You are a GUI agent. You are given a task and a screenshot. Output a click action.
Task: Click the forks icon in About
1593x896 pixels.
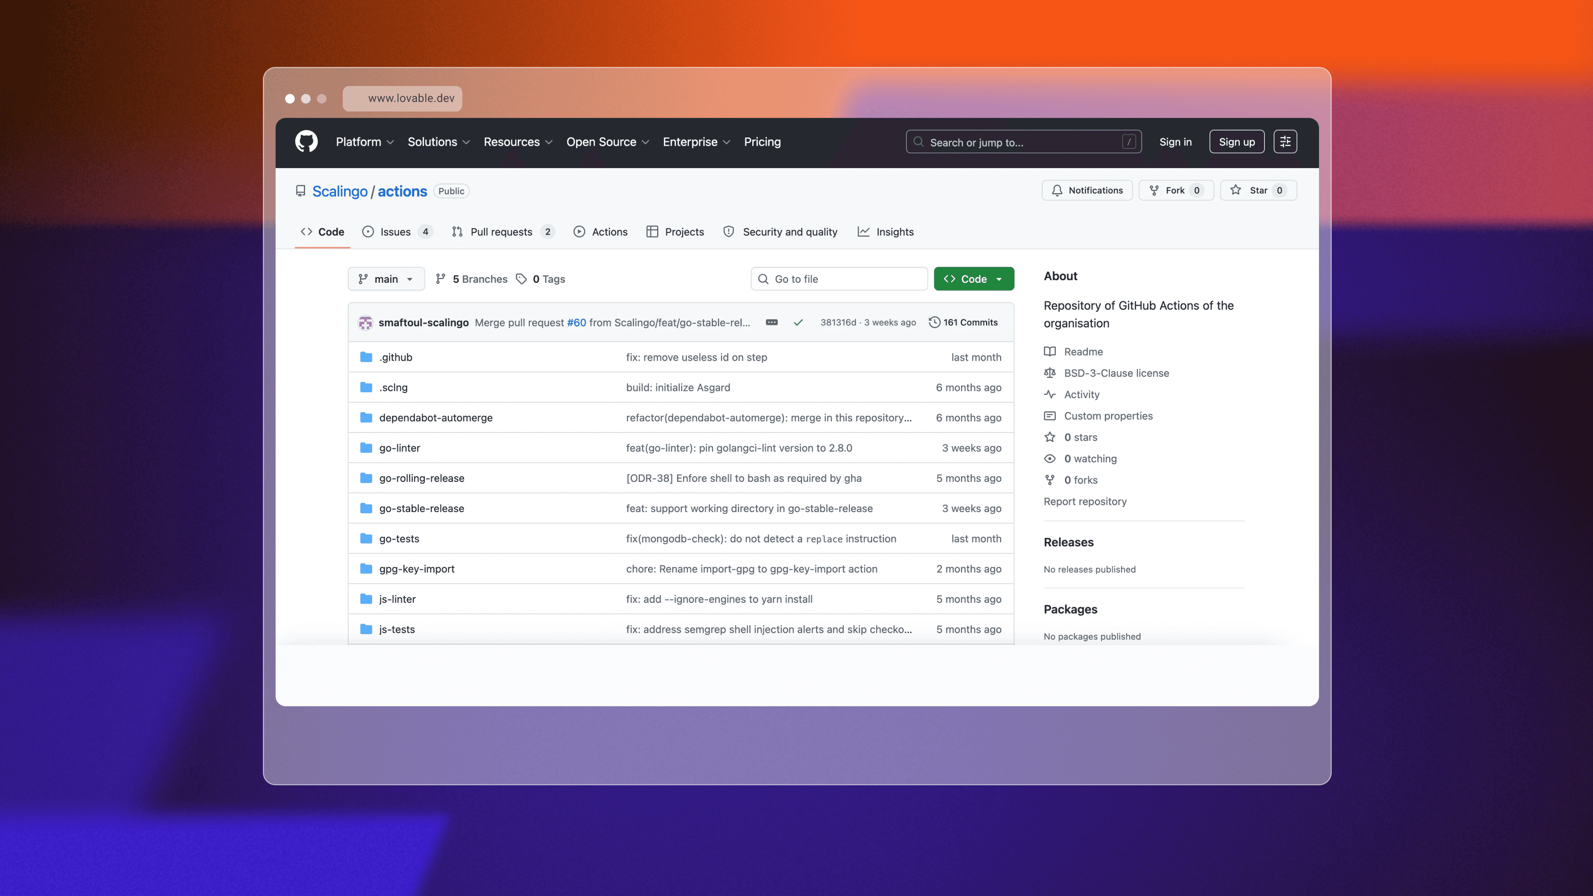point(1050,480)
